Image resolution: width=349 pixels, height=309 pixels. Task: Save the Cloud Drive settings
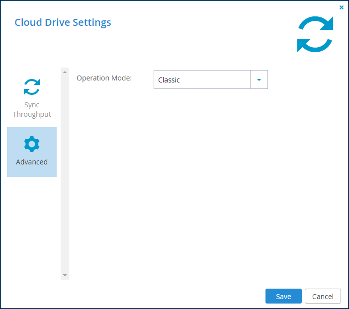click(x=283, y=296)
